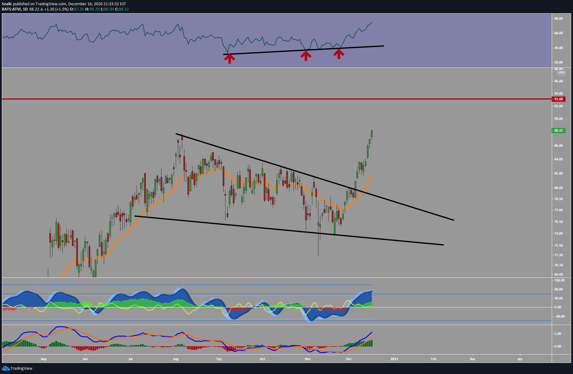Viewport: 573px width, 374px height.
Task: Click the close value C:88.22
Action: pos(122,9)
